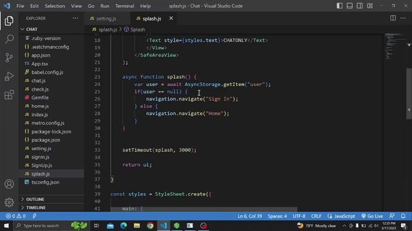Image resolution: width=412 pixels, height=231 pixels.
Task: Open the Accounts menu icon
Action: pos(9,184)
